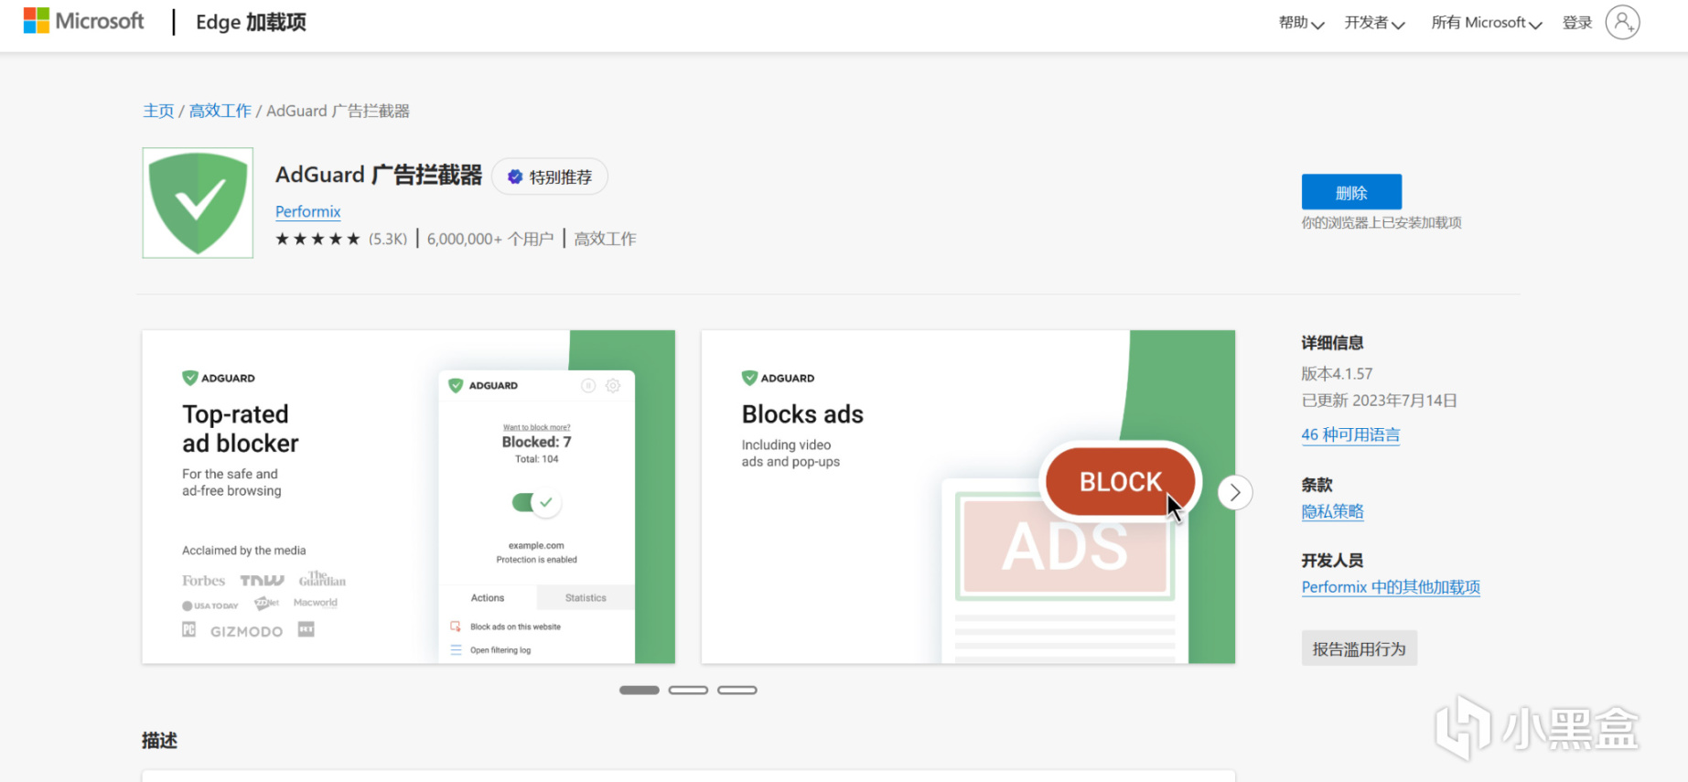Click the 详细信息 heading
1688x782 pixels.
tap(1332, 343)
